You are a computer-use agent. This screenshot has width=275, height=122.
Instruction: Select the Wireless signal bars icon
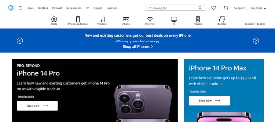(102, 19)
